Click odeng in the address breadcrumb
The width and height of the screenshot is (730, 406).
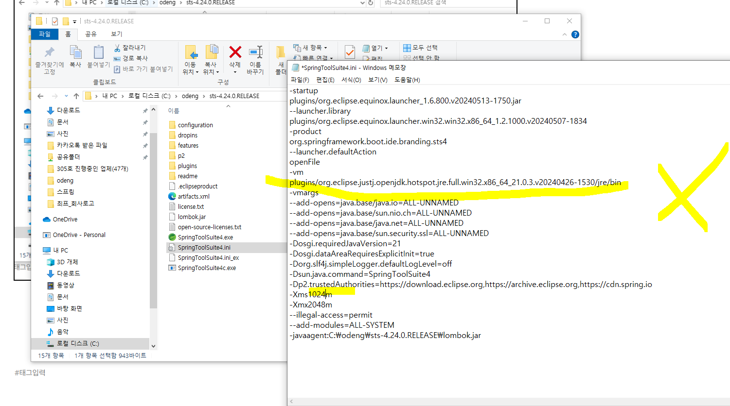(190, 96)
